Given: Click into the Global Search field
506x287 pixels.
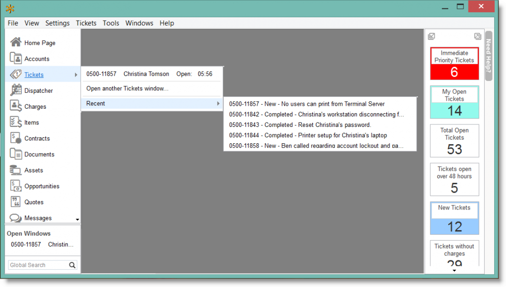Looking at the screenshot, I should click(x=37, y=265).
